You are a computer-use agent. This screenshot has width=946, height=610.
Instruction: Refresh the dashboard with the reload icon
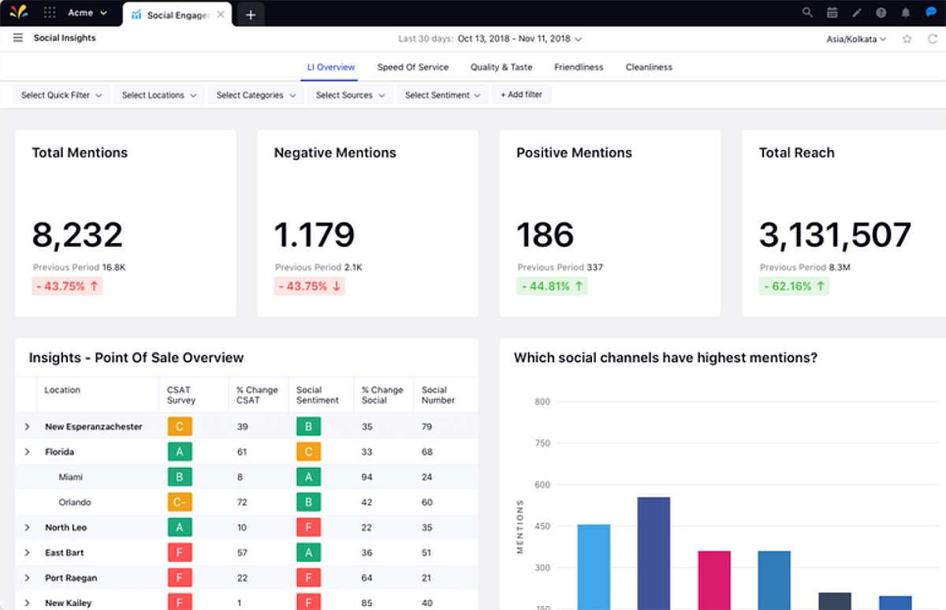[x=933, y=38]
